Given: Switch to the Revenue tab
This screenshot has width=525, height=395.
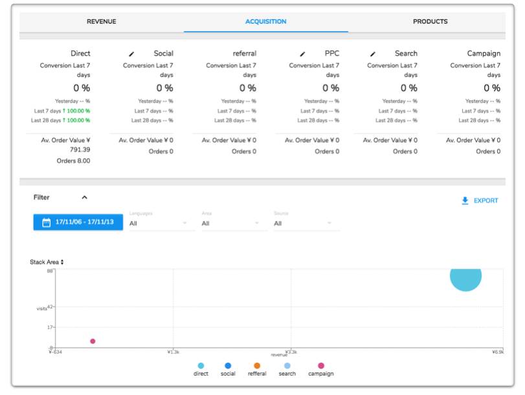Looking at the screenshot, I should tap(102, 21).
